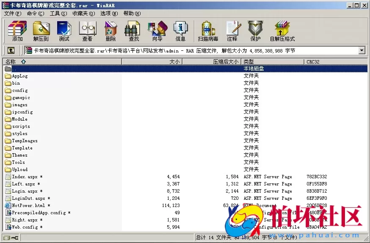Image resolution: width=370 pixels, height=243 pixels.
Task: Click the SFX (自解压格式) icon
Action: (x=282, y=31)
